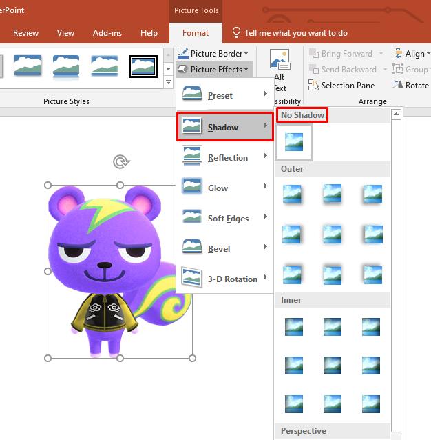Expand the Picture Styles gallery More button
The image size is (431, 440).
pos(168,82)
